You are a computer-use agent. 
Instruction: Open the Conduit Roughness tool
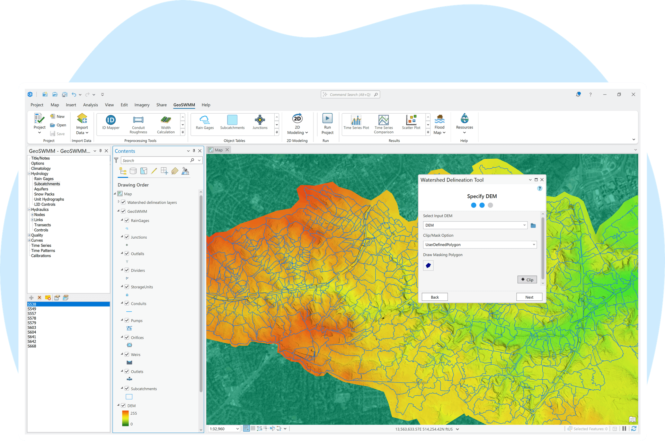click(138, 123)
